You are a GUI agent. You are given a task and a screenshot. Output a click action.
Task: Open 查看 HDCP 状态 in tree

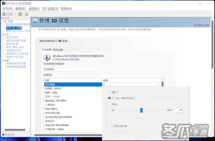click(15, 47)
